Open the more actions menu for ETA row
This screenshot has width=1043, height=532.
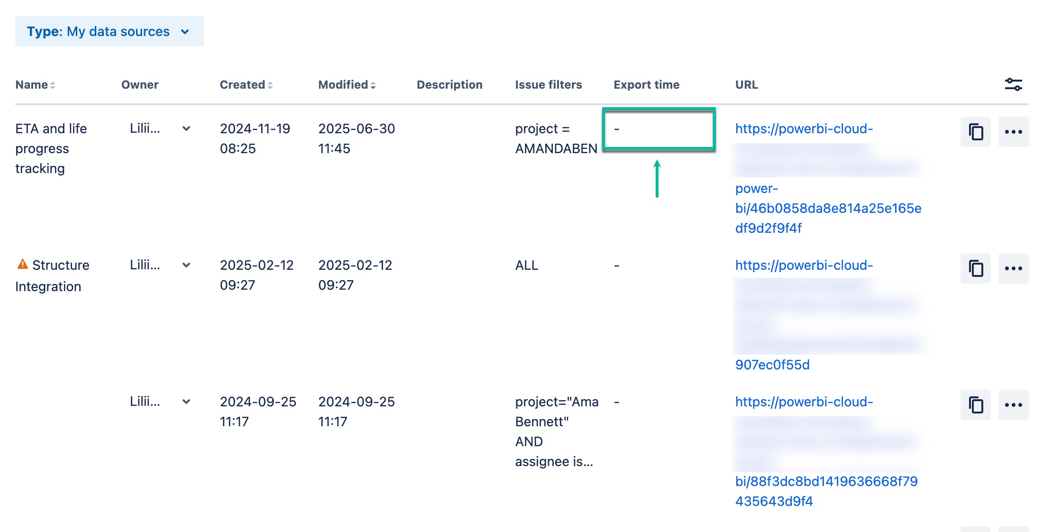point(1014,132)
